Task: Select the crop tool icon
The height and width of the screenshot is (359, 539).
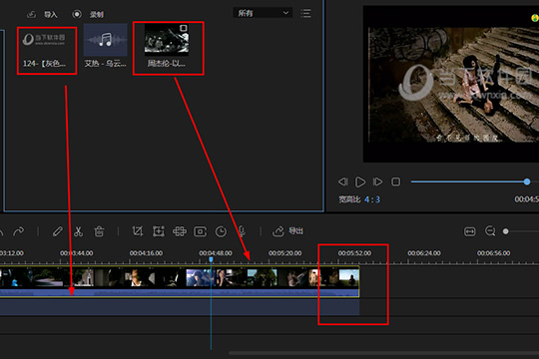Action: 138,231
